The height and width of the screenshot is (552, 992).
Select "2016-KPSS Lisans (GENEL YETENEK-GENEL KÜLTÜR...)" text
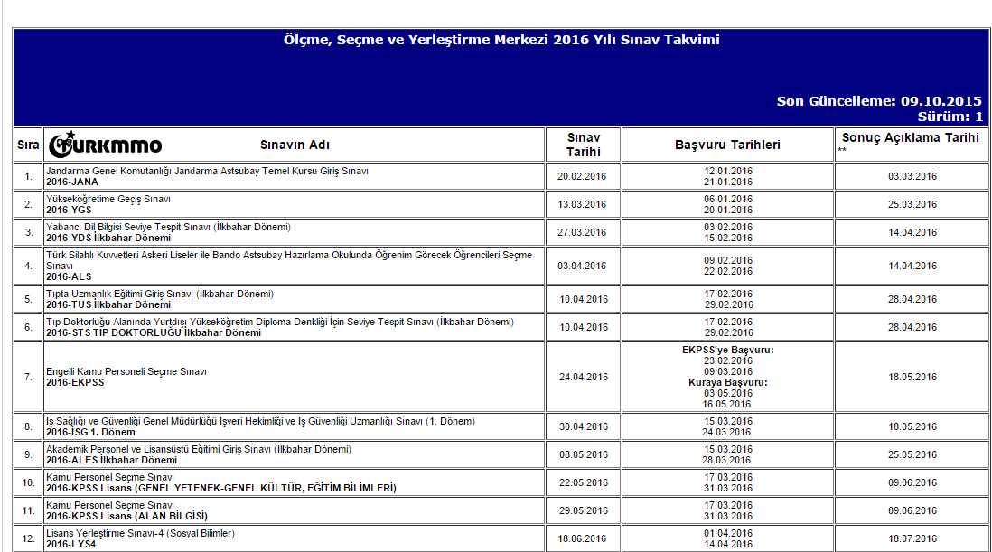click(x=221, y=488)
